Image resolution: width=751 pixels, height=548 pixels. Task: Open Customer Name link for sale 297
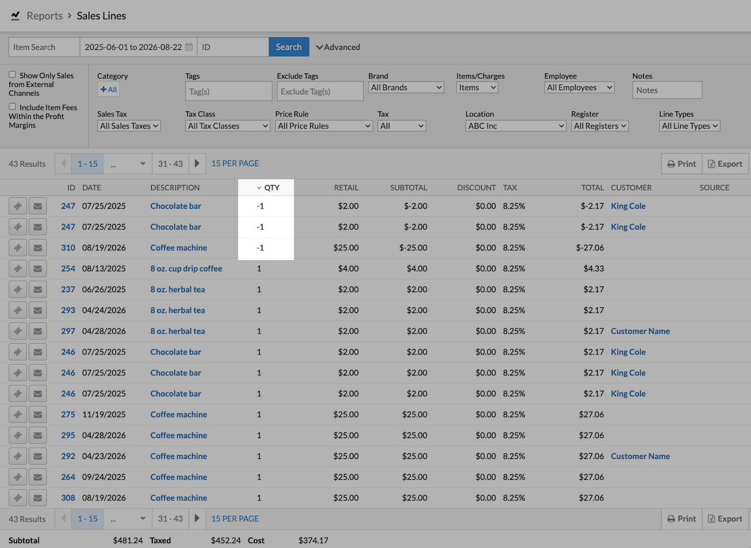point(640,331)
